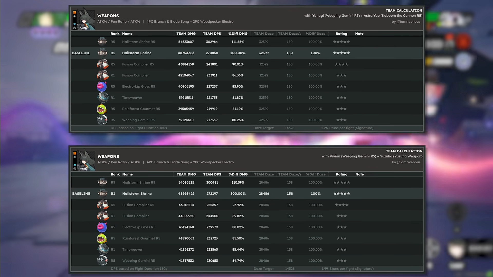493x277 pixels.
Task: Click Weeping Gemini icon in top table
Action: pyautogui.click(x=102, y=120)
